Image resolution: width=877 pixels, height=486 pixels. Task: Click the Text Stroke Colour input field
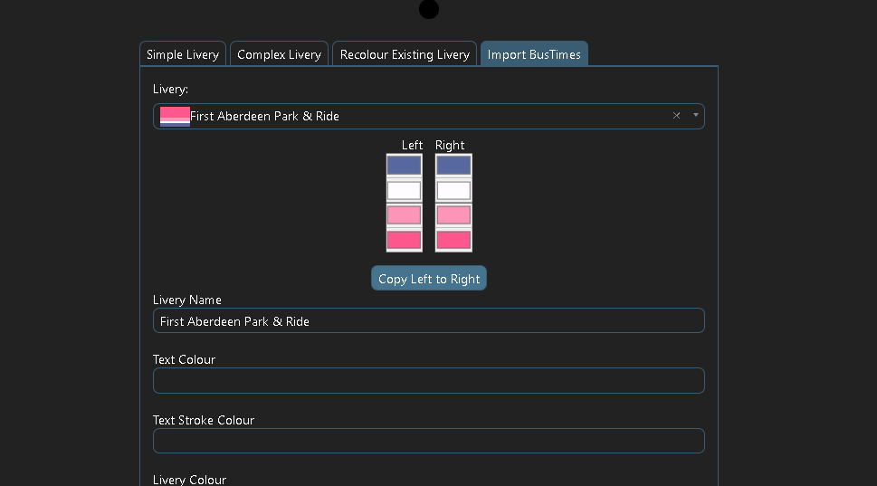click(x=428, y=441)
